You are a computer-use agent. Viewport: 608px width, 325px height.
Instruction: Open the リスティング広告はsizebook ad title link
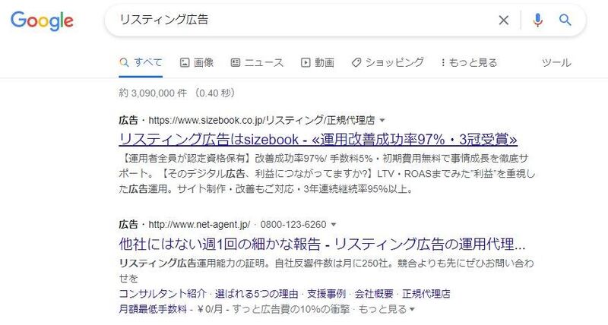pyautogui.click(x=318, y=139)
